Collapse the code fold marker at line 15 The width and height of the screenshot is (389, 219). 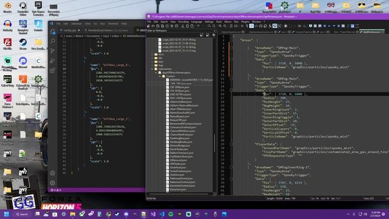tap(231, 90)
